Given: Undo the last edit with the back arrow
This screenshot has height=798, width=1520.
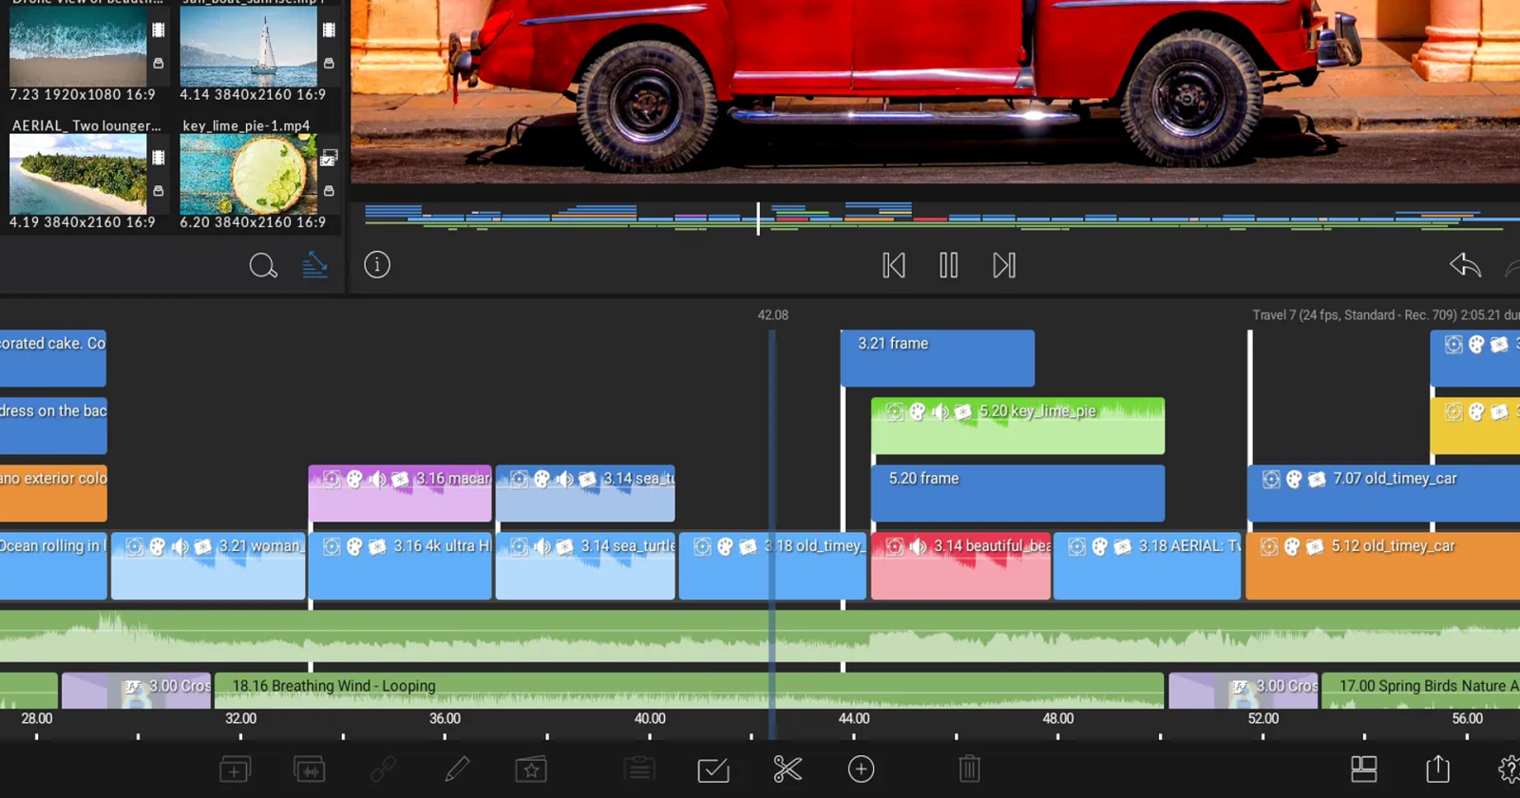Looking at the screenshot, I should pos(1465,265).
